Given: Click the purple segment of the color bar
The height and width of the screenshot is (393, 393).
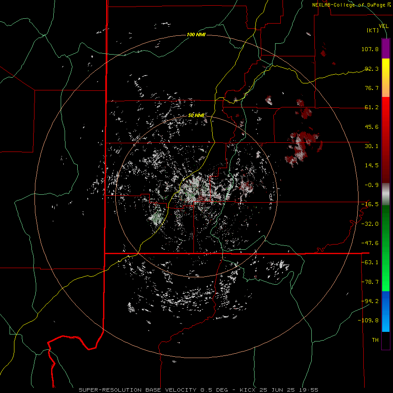Looking at the screenshot, I should coord(386,49).
